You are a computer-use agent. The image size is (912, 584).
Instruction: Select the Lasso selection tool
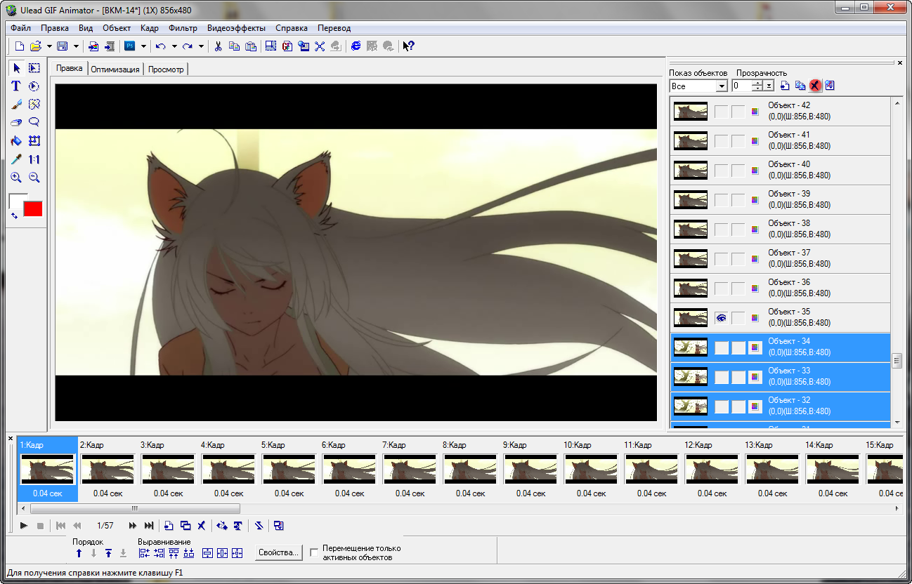[34, 123]
